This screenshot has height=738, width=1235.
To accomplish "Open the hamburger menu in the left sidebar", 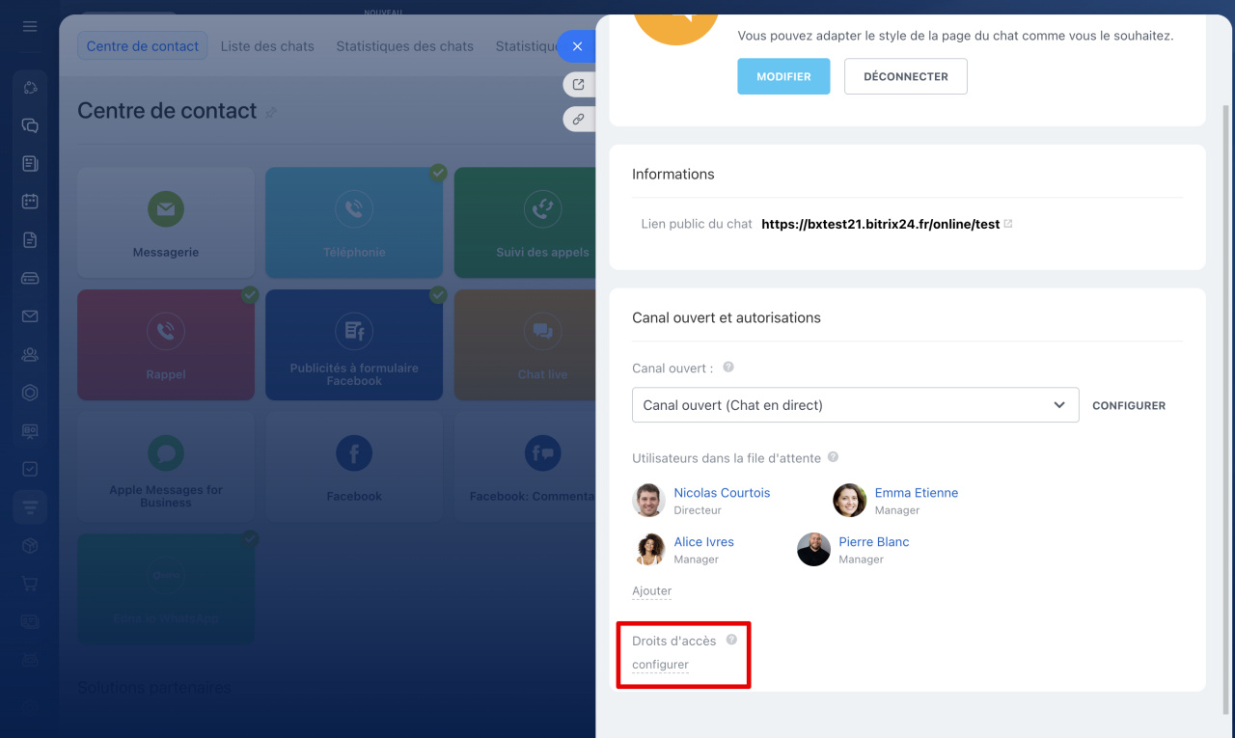I will pos(30,26).
